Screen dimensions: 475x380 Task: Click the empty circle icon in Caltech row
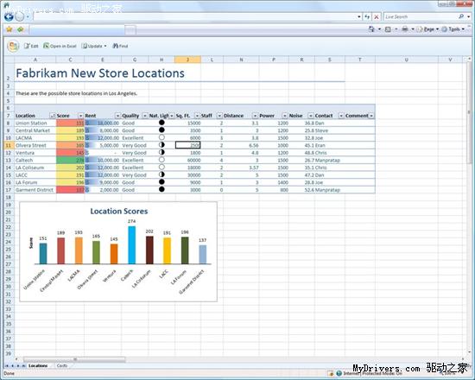pos(161,160)
